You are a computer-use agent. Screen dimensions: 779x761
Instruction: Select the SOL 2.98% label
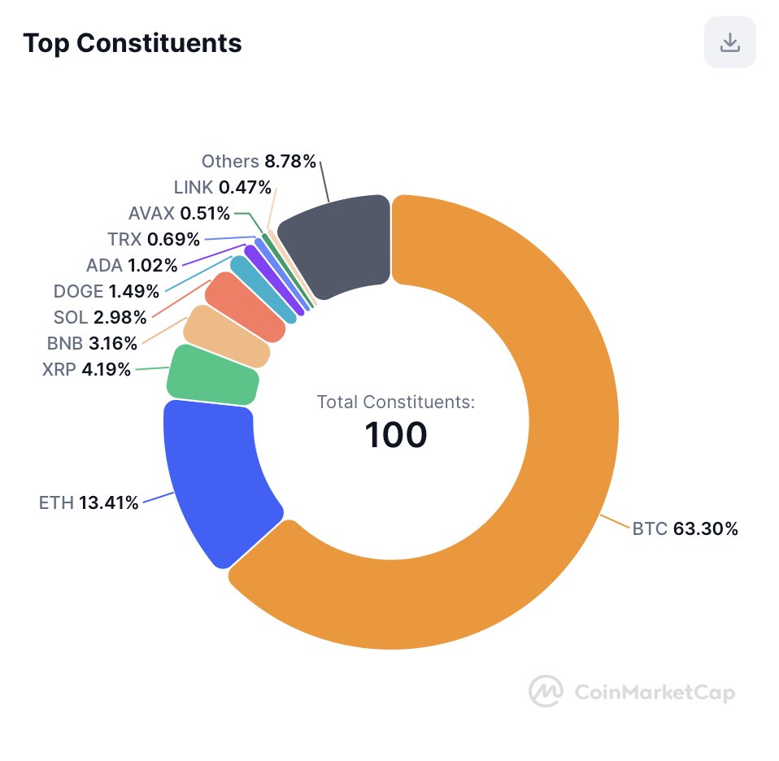click(x=100, y=317)
